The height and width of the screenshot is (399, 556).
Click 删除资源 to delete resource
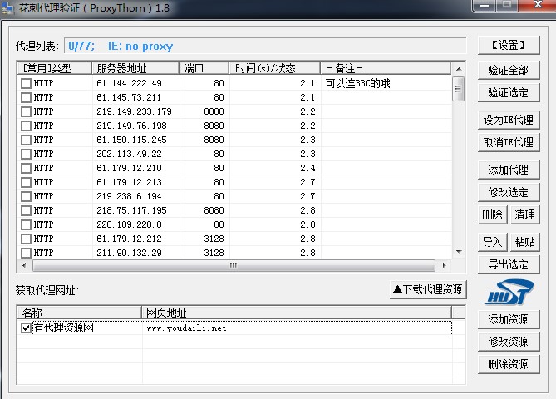tap(509, 364)
